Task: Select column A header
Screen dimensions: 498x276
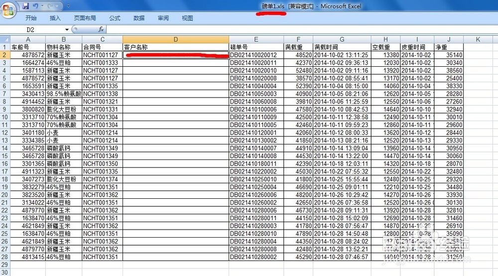Action: click(x=28, y=39)
